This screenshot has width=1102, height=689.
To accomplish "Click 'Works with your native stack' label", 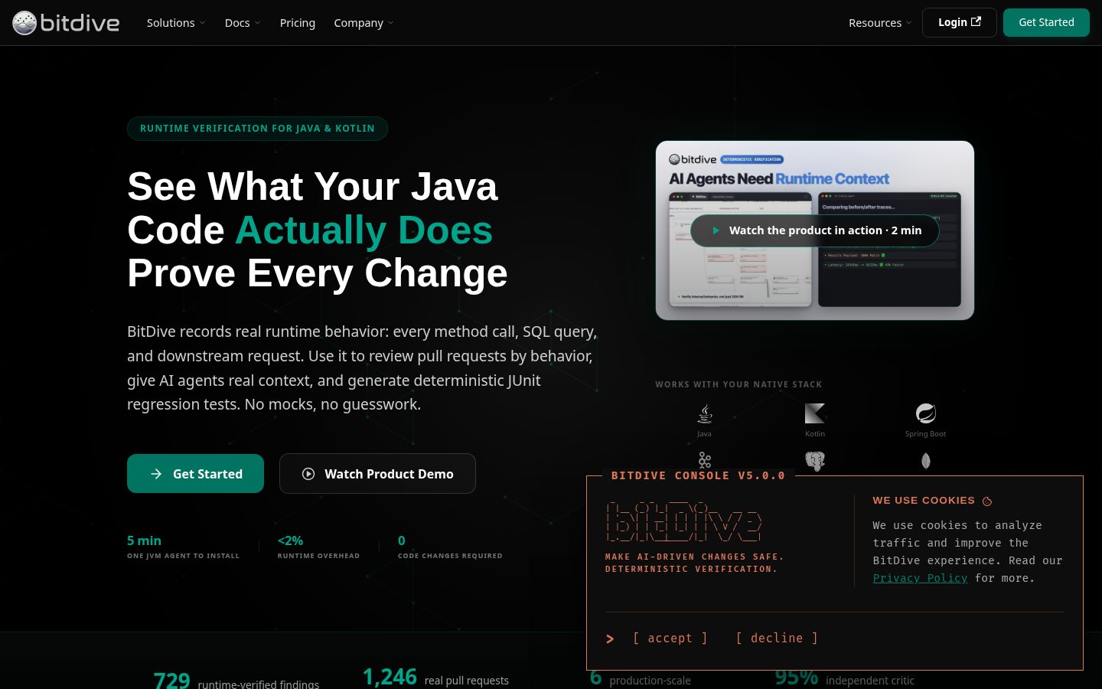I will coord(738,384).
